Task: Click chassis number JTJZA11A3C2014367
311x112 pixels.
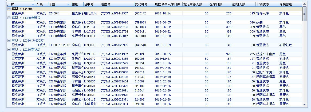Action: tap(114, 54)
